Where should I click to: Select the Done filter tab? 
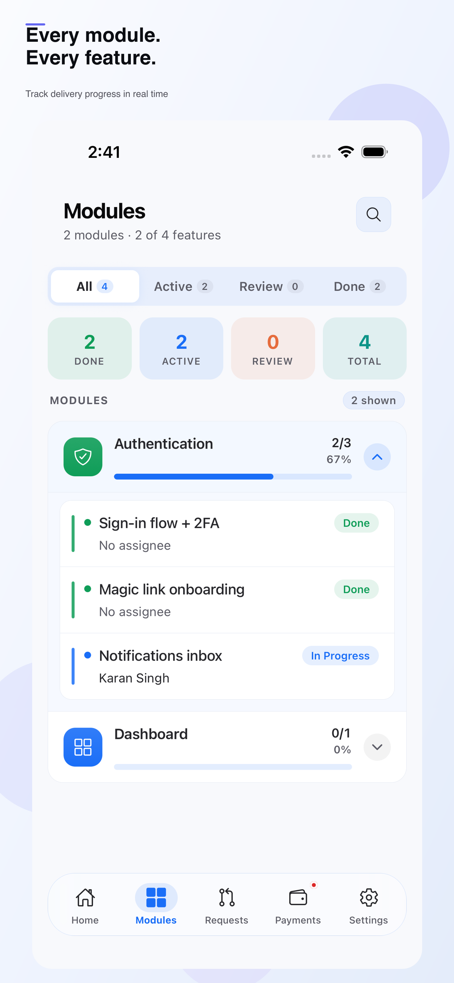(x=360, y=287)
